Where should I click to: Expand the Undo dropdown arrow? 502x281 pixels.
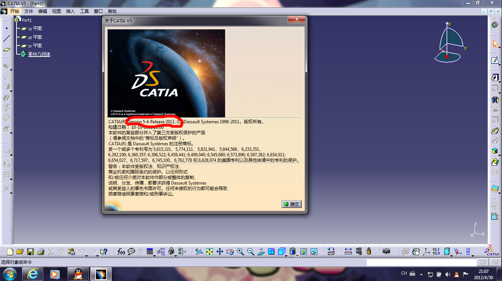pos(87,255)
